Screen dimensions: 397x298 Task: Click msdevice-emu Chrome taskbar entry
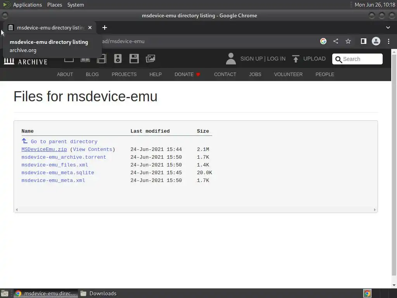tap(46, 293)
